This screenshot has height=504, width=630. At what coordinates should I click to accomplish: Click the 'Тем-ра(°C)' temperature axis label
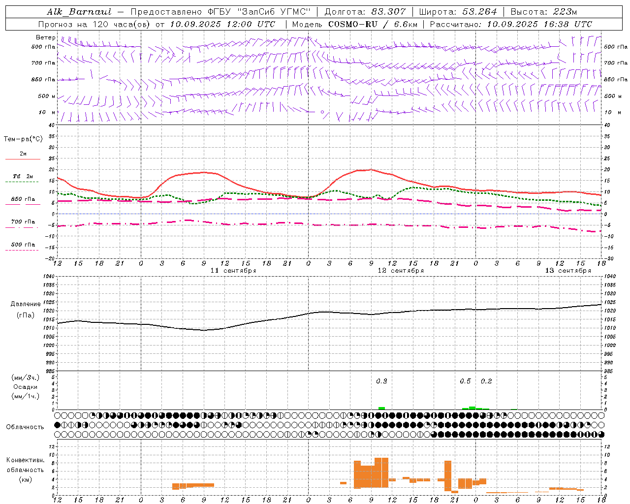coord(23,139)
